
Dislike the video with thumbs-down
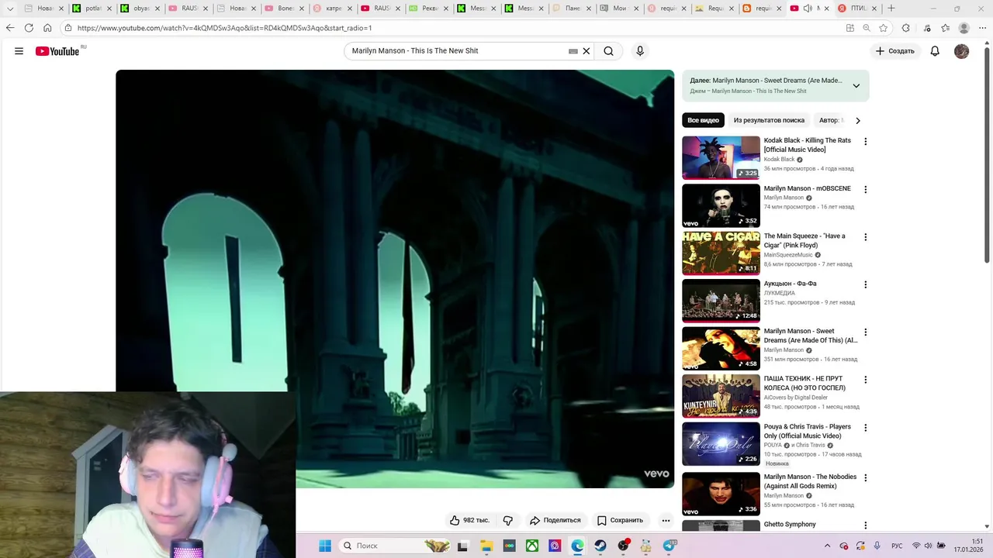(x=508, y=520)
